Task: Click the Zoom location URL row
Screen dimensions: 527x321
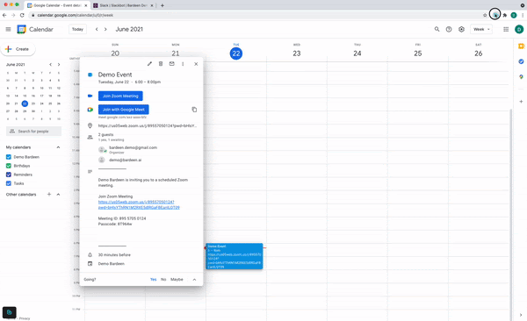Action: [148, 126]
